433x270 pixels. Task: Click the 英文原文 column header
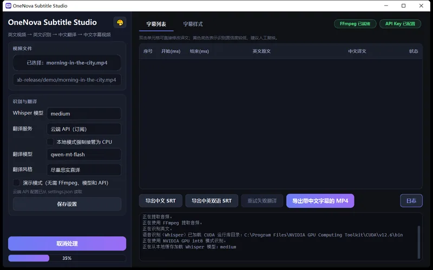(261, 51)
